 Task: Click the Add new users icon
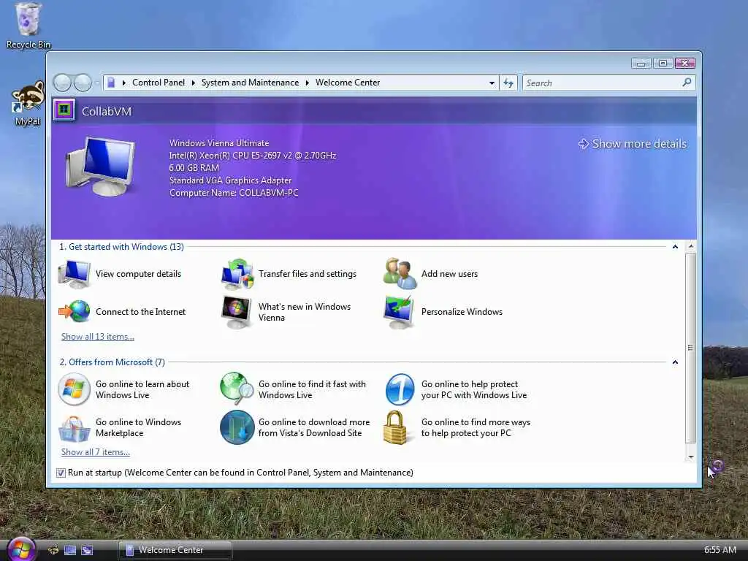coord(400,274)
